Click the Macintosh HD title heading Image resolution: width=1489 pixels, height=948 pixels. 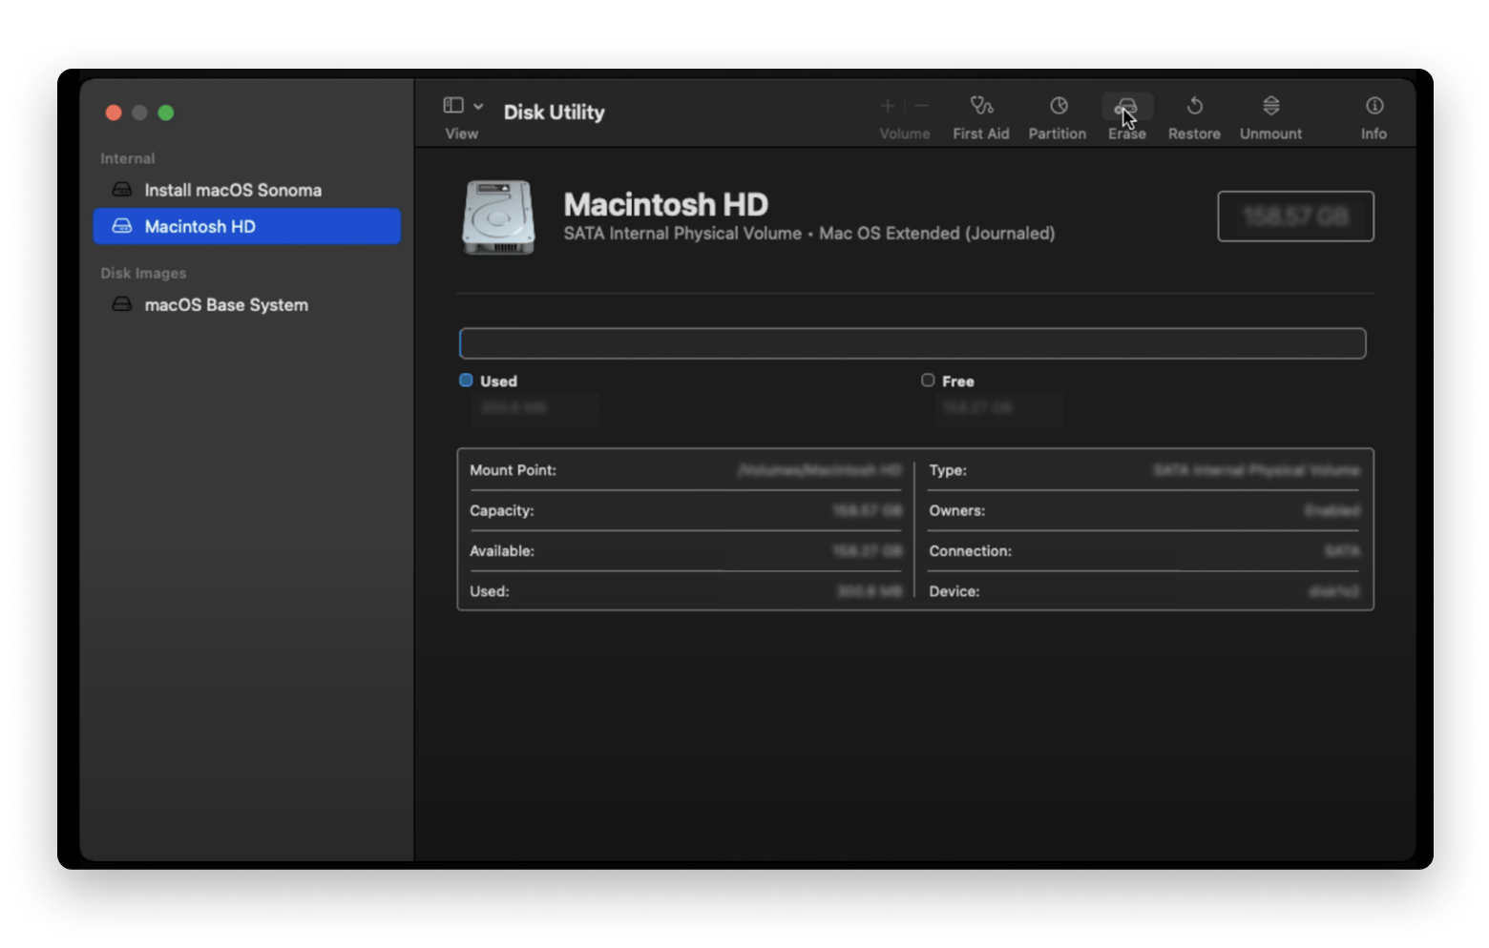click(x=666, y=204)
